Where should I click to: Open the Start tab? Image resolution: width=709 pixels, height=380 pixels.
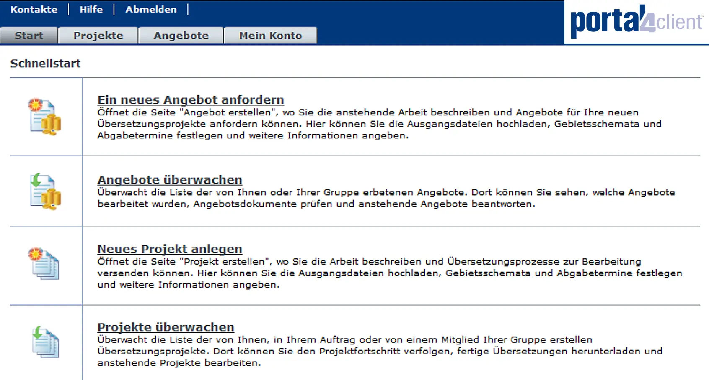[28, 36]
